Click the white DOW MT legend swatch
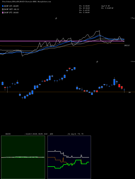Viewport: 135px width, 179px height. (3, 9)
